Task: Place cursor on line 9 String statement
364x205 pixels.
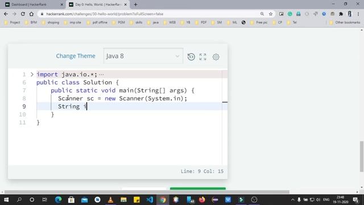Action: pos(72,106)
